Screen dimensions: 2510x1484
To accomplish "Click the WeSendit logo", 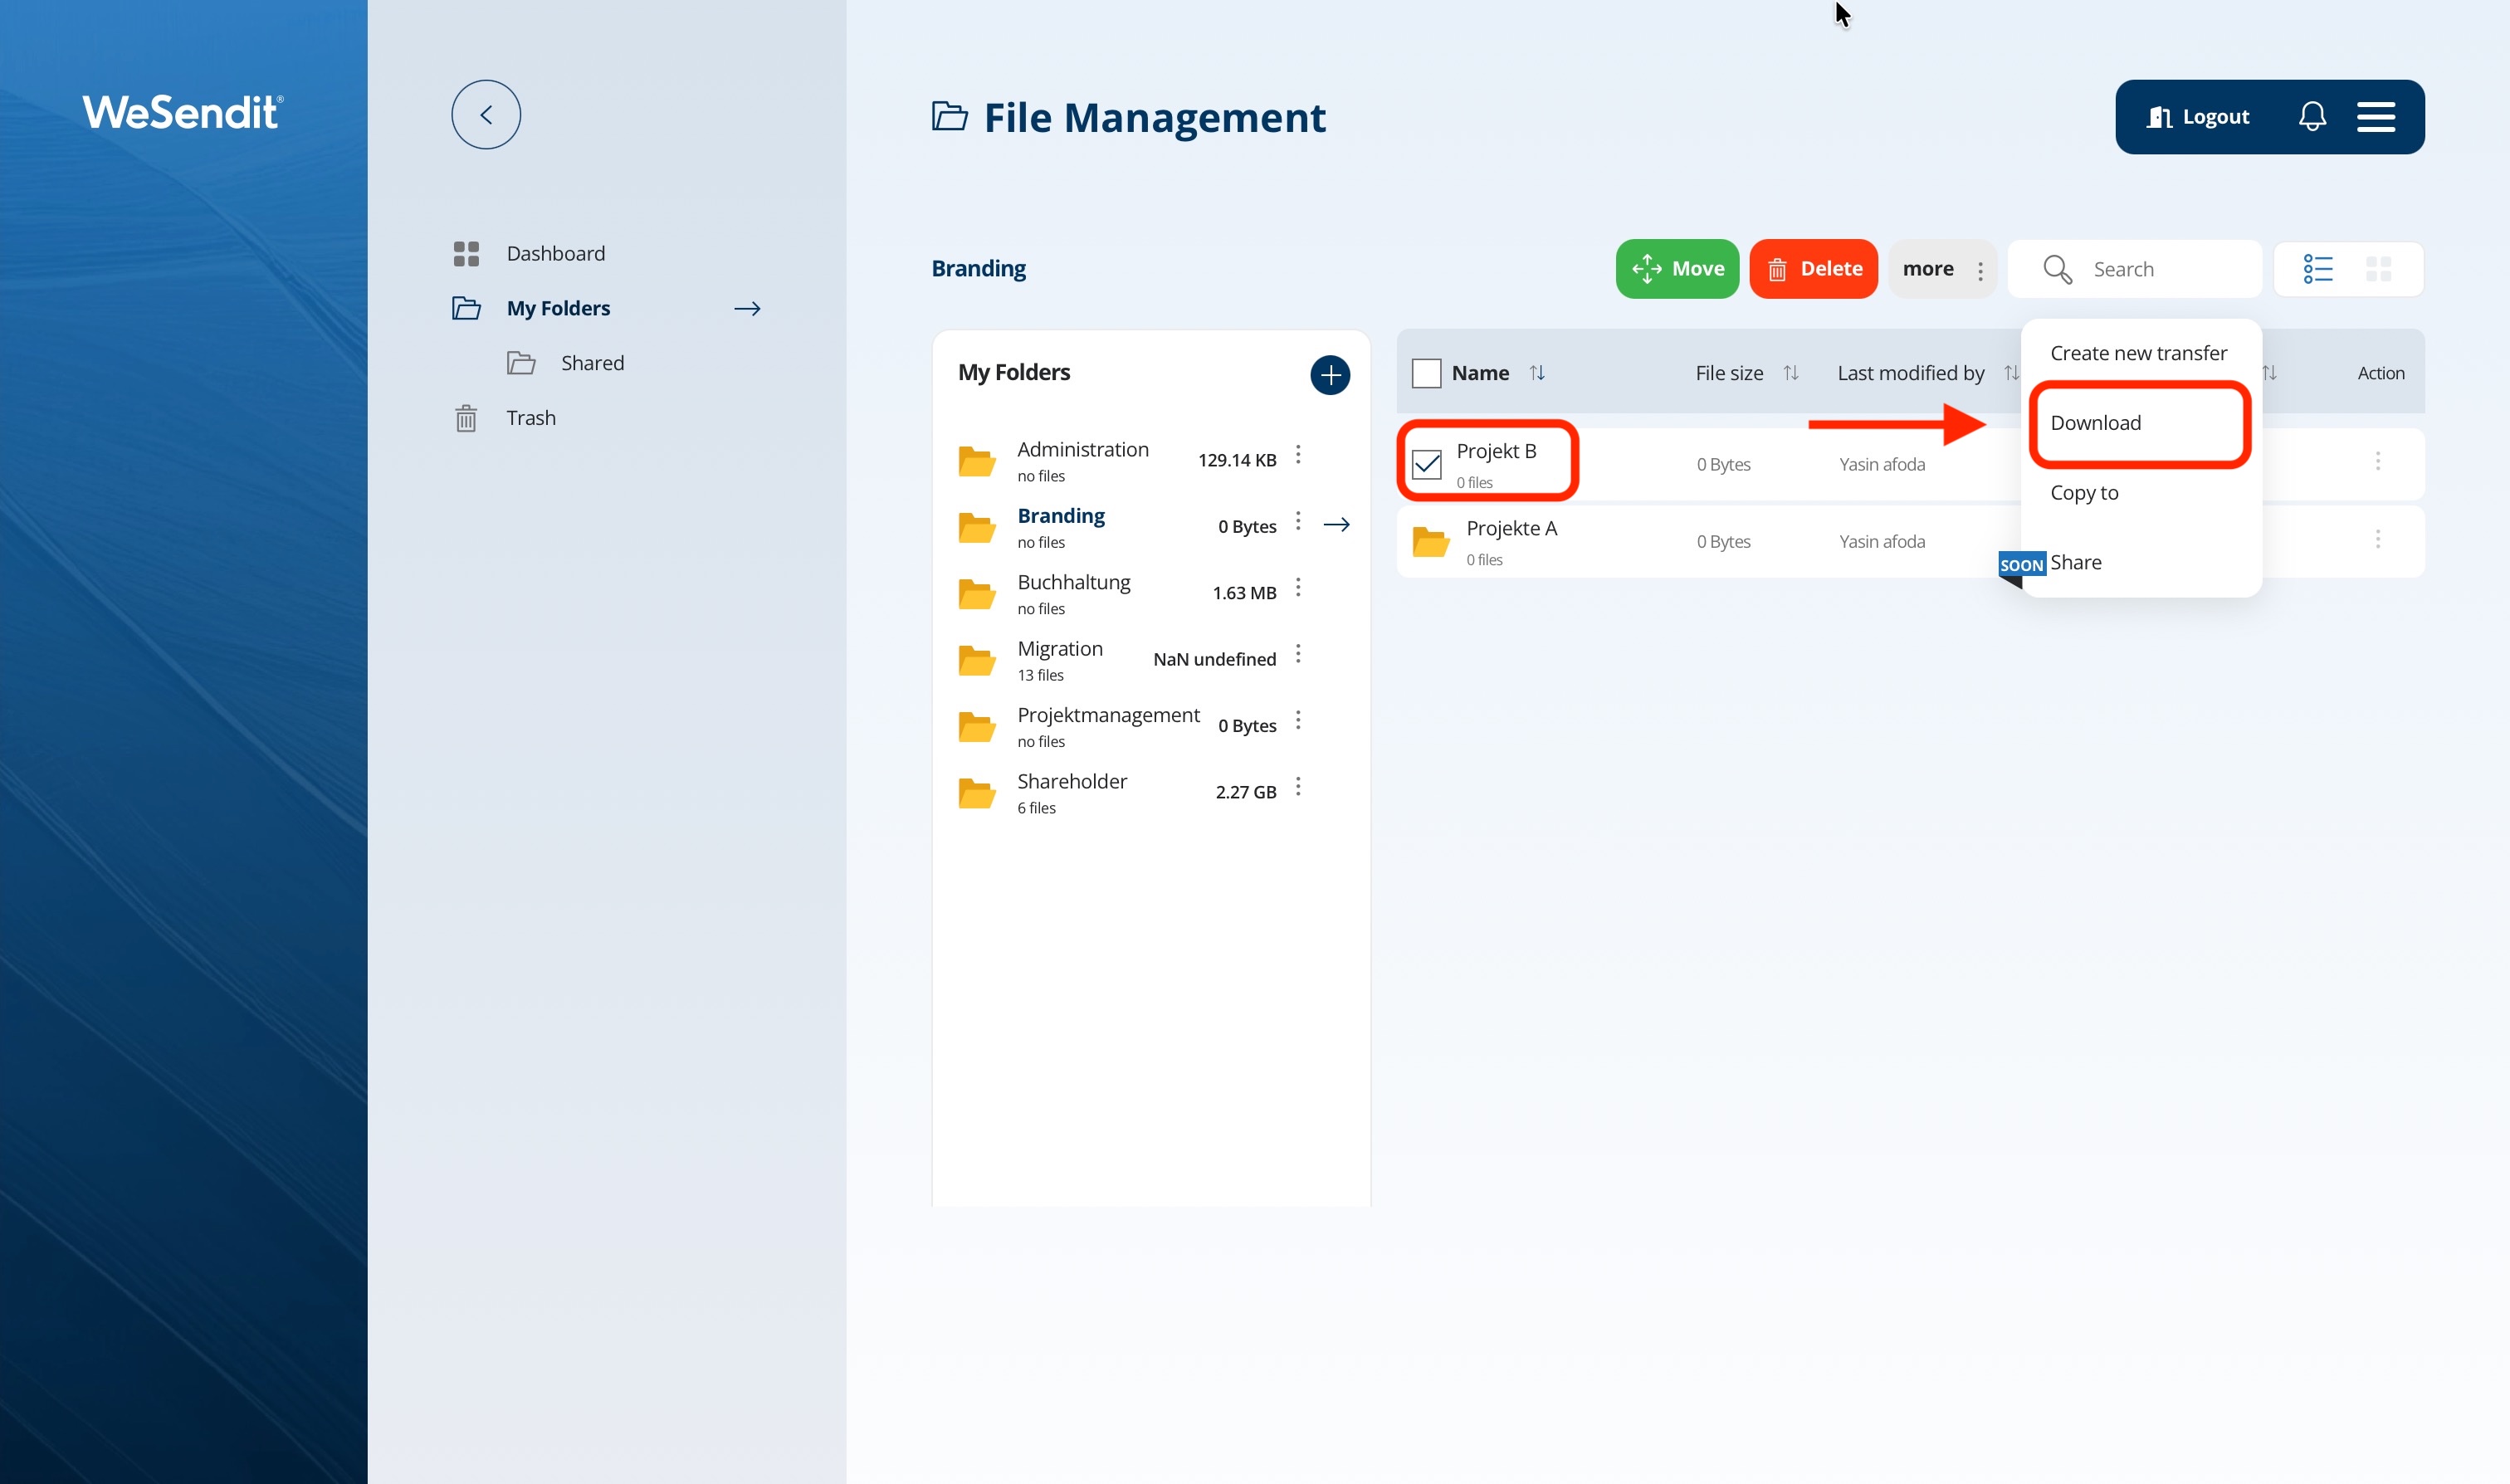I will tap(183, 112).
